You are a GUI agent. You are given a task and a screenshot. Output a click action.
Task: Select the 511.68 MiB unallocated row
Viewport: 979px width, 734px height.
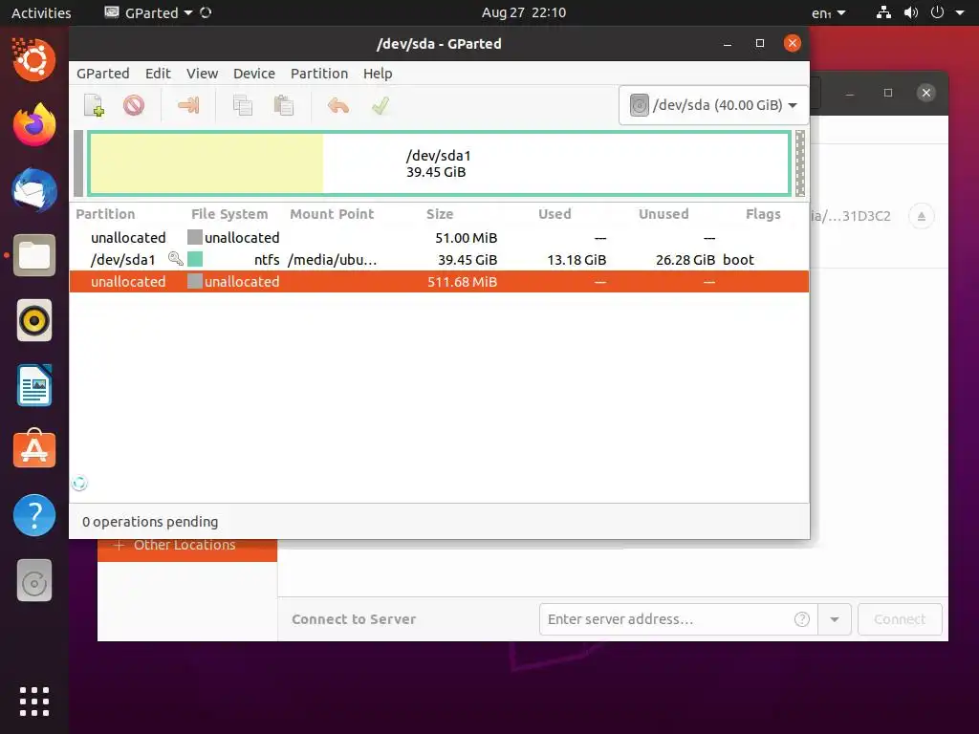coord(439,282)
